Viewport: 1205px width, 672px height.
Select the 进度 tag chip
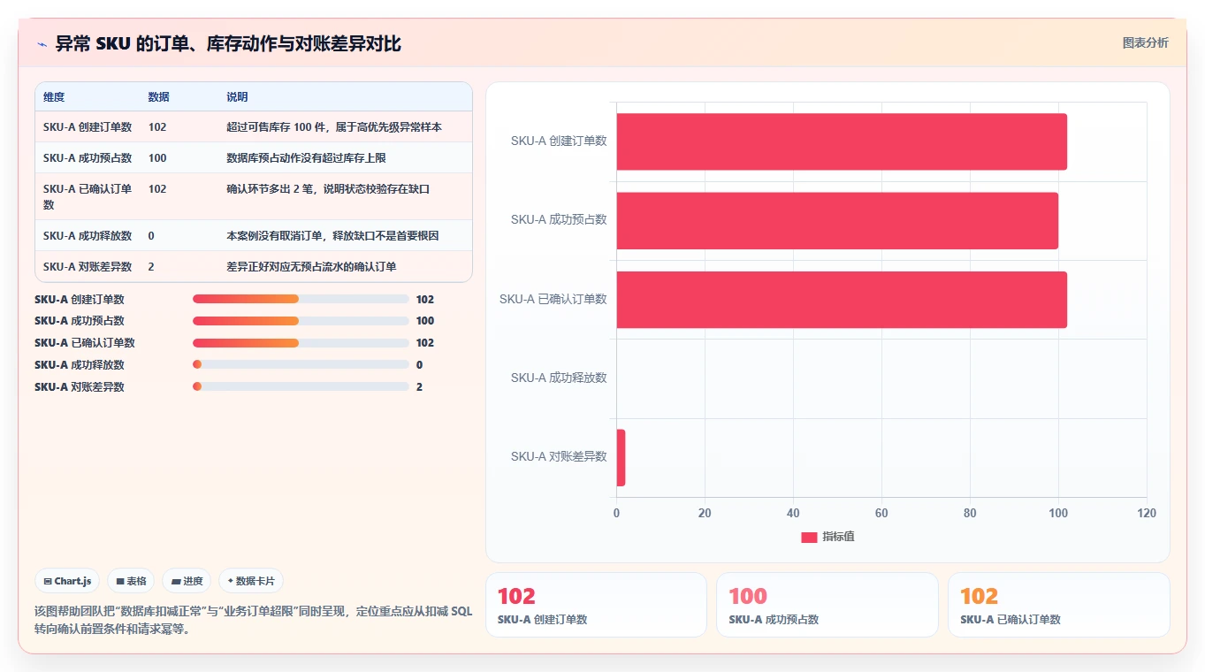[x=187, y=581]
